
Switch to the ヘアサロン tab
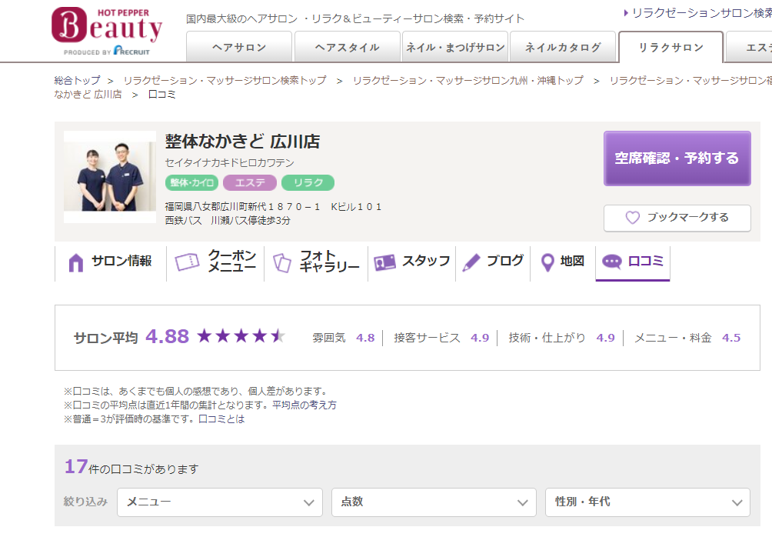[239, 47]
